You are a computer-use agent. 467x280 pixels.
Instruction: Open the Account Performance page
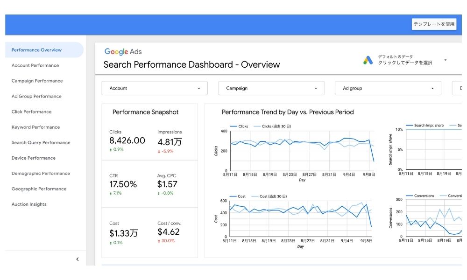tap(35, 65)
